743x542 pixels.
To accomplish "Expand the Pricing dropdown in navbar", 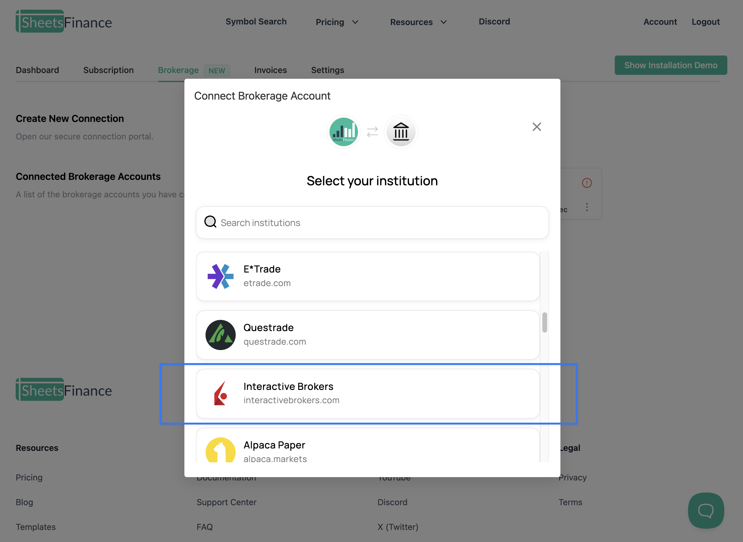I will pos(337,22).
